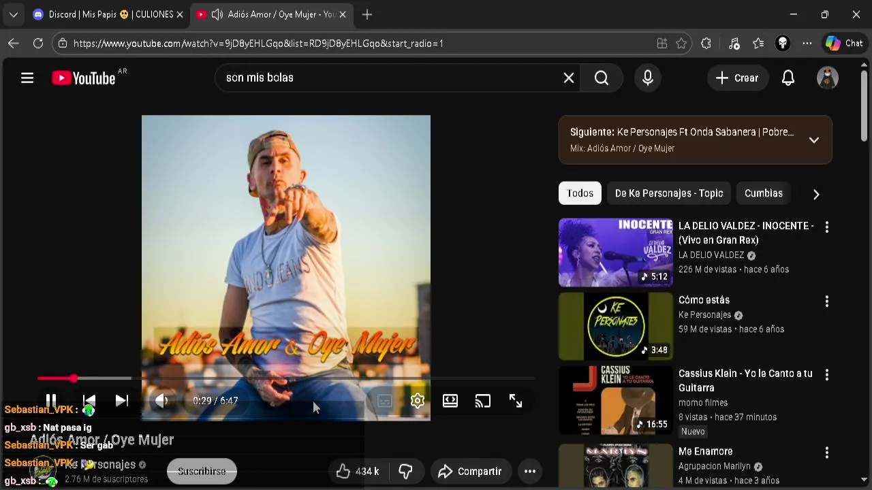Image resolution: width=872 pixels, height=490 pixels.
Task: Open LA DELIO VALDEZ - INOCENTE thumbnail
Action: pos(616,252)
